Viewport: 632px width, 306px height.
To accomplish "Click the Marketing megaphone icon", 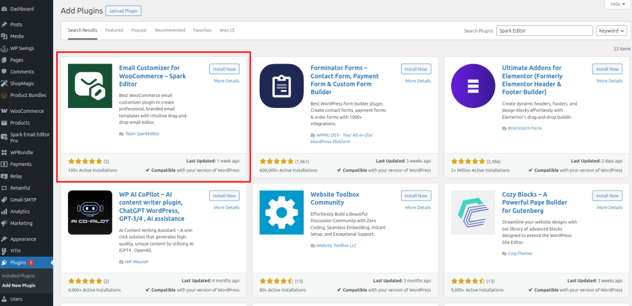I will [4, 223].
